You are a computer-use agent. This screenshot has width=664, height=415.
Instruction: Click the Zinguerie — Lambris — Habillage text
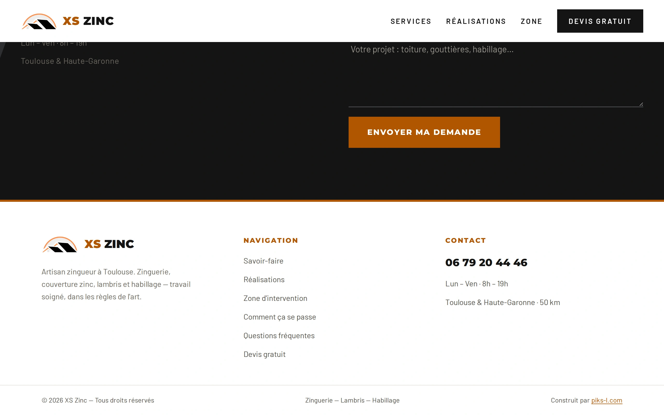coord(352,400)
